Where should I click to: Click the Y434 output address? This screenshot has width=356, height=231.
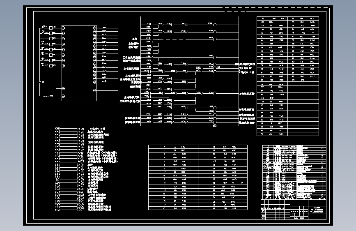[80, 141]
